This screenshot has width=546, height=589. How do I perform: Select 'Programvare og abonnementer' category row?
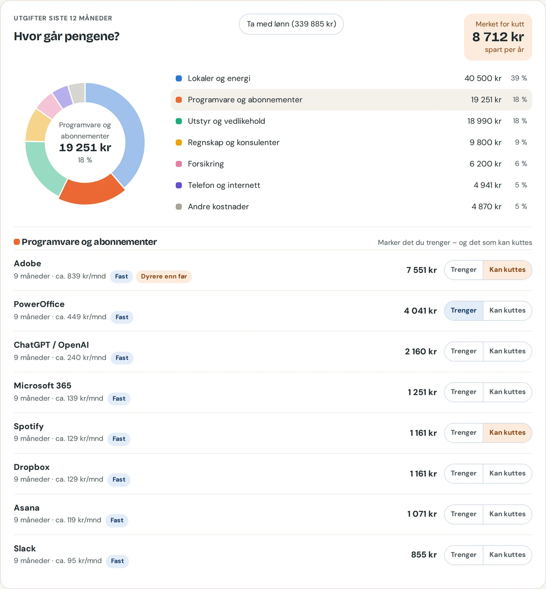coord(351,100)
